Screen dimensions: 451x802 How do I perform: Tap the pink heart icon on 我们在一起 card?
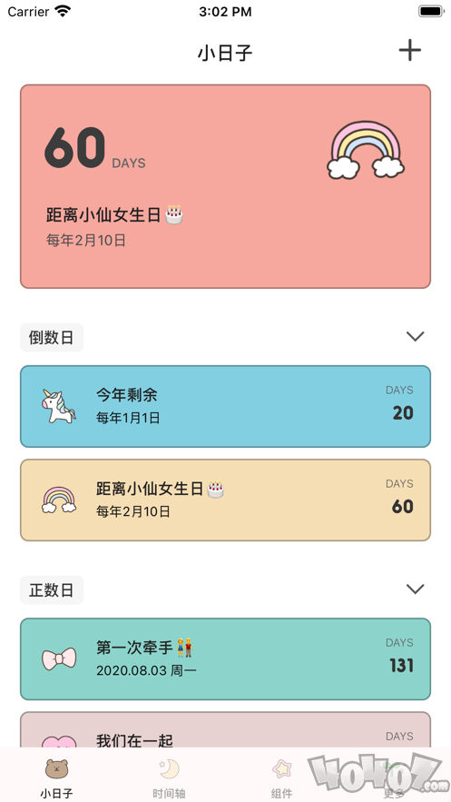click(59, 742)
